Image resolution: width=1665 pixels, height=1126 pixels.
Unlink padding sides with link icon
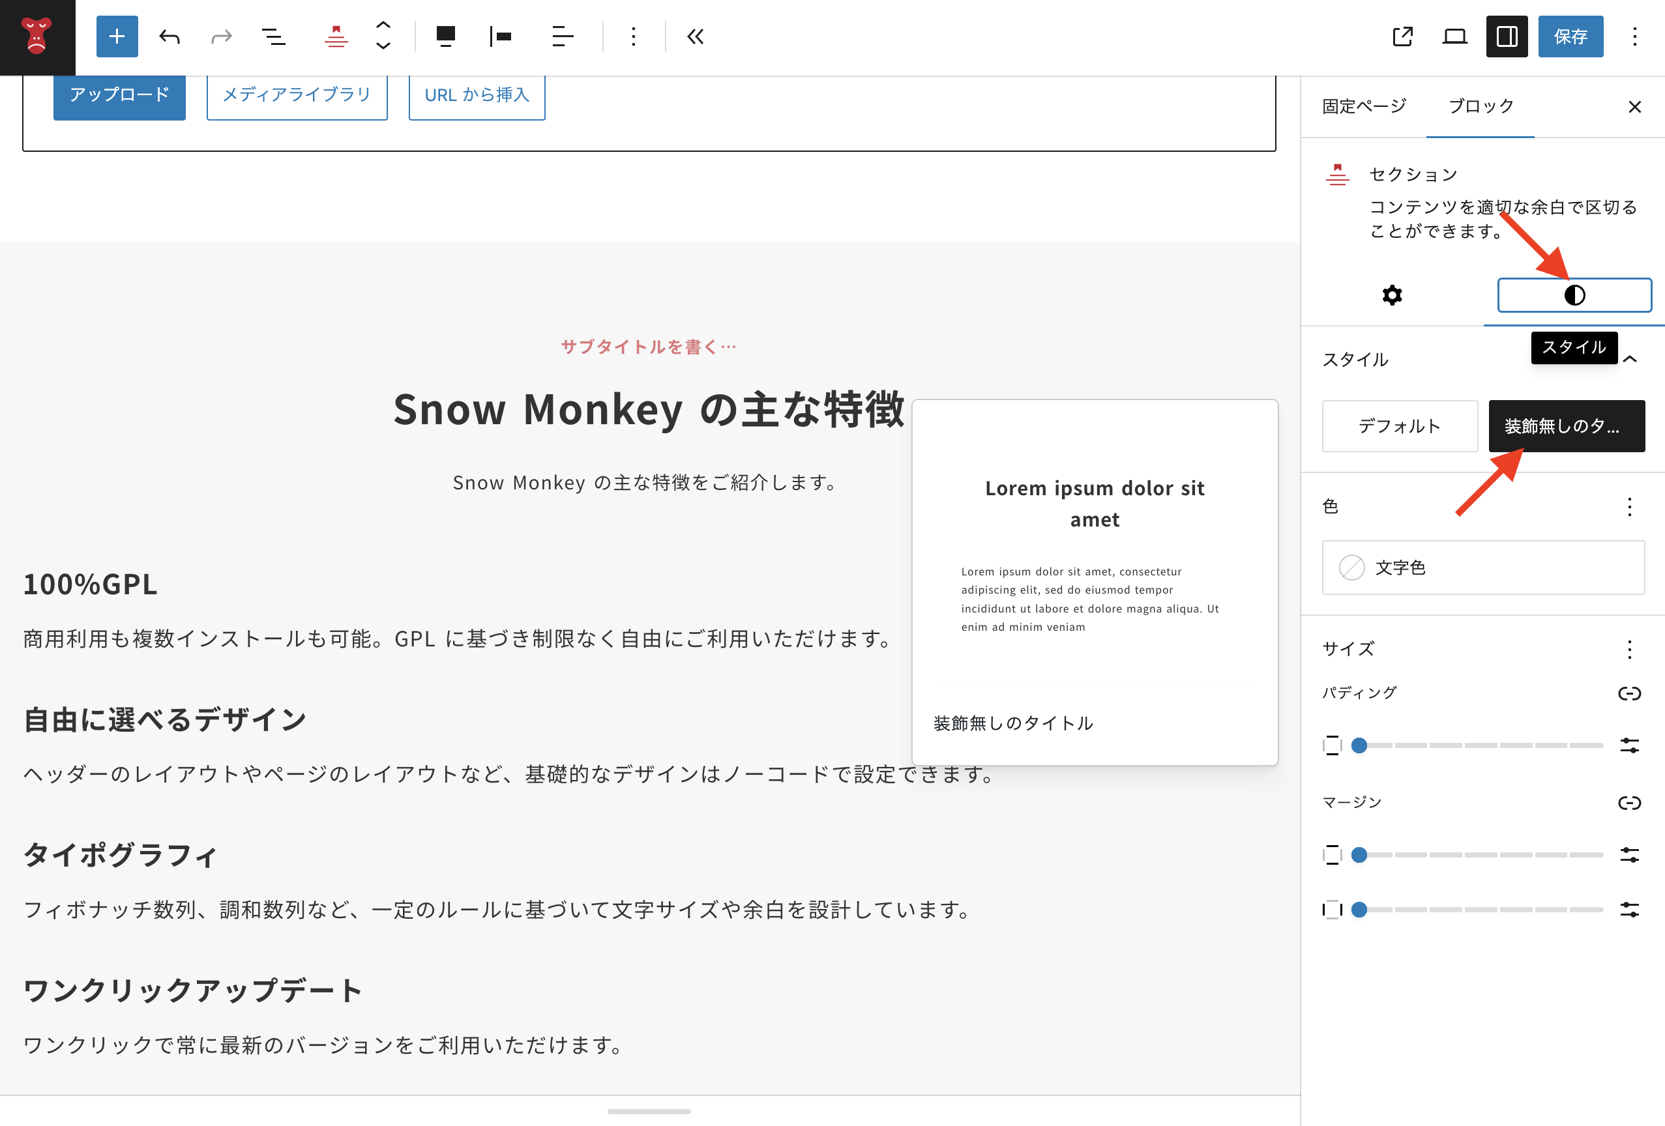point(1629,693)
